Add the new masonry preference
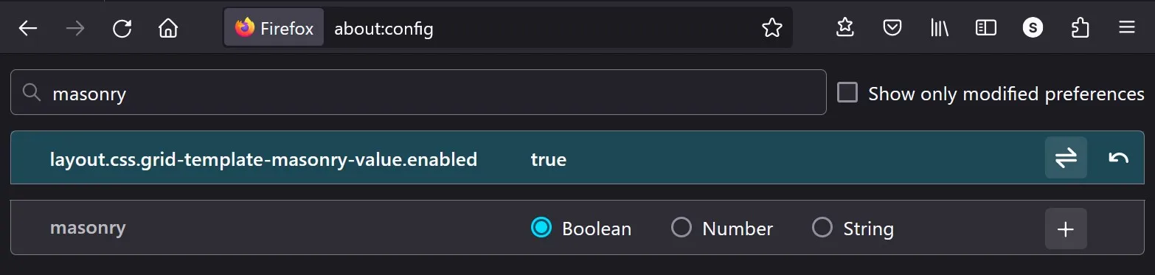The width and height of the screenshot is (1155, 275). point(1066,229)
